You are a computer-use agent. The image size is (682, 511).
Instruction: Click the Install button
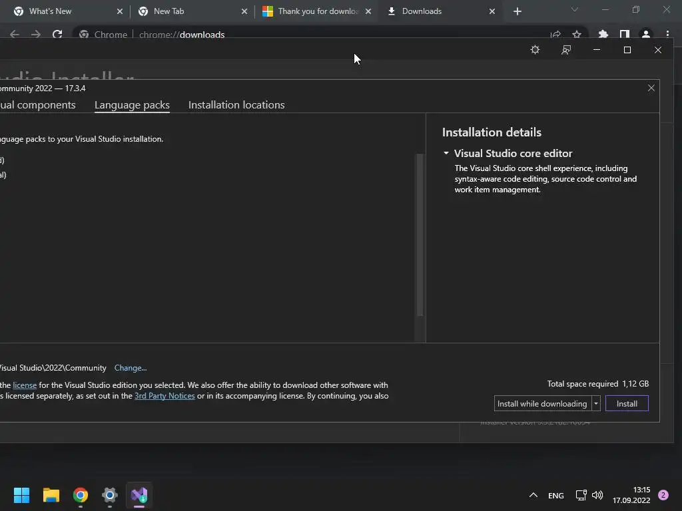[627, 404]
